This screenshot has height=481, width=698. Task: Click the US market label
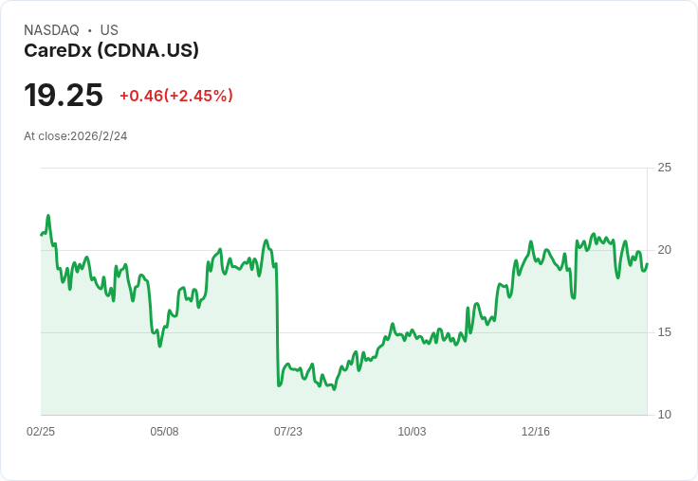coord(109,30)
